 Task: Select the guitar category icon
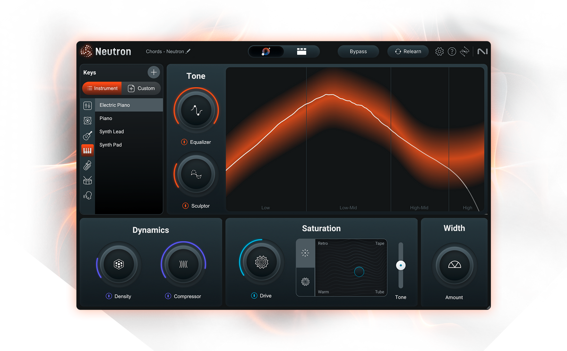point(87,135)
